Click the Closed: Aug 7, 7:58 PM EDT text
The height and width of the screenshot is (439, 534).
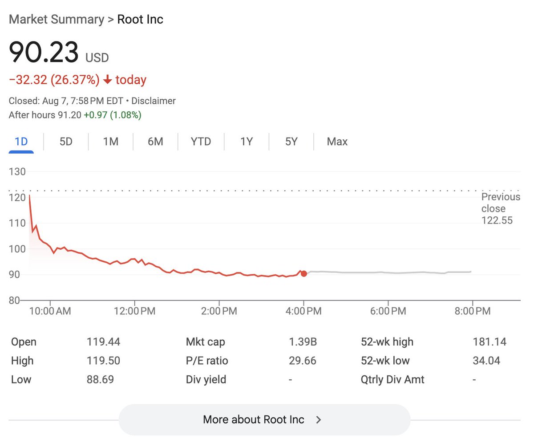click(66, 101)
